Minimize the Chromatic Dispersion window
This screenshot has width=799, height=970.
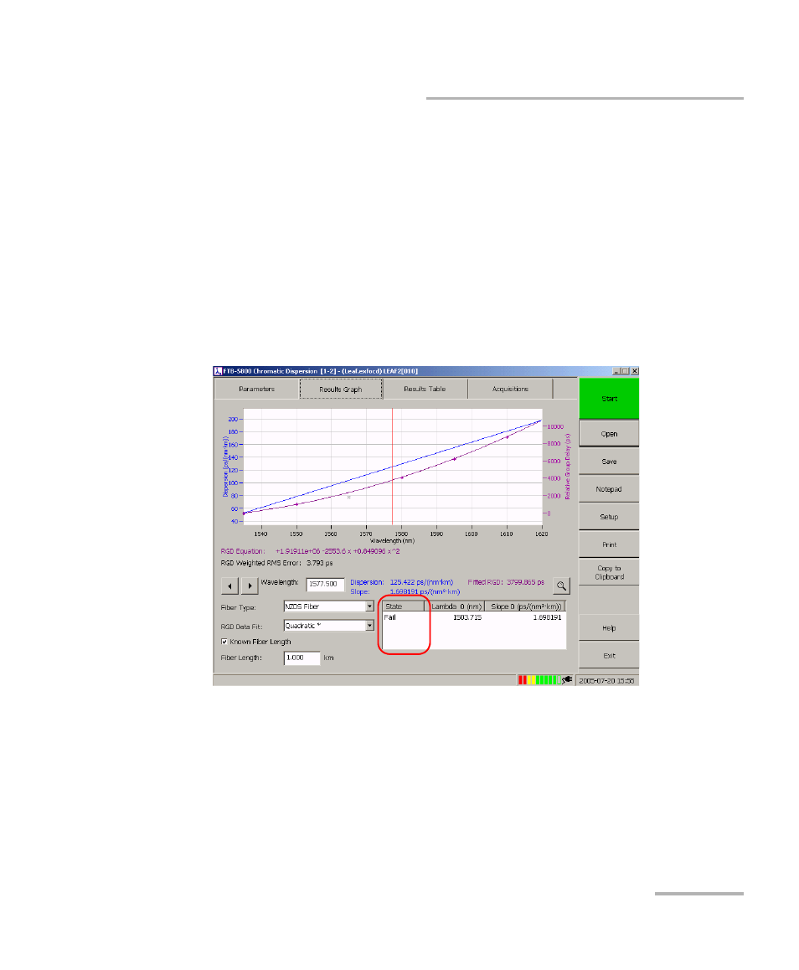coord(616,371)
